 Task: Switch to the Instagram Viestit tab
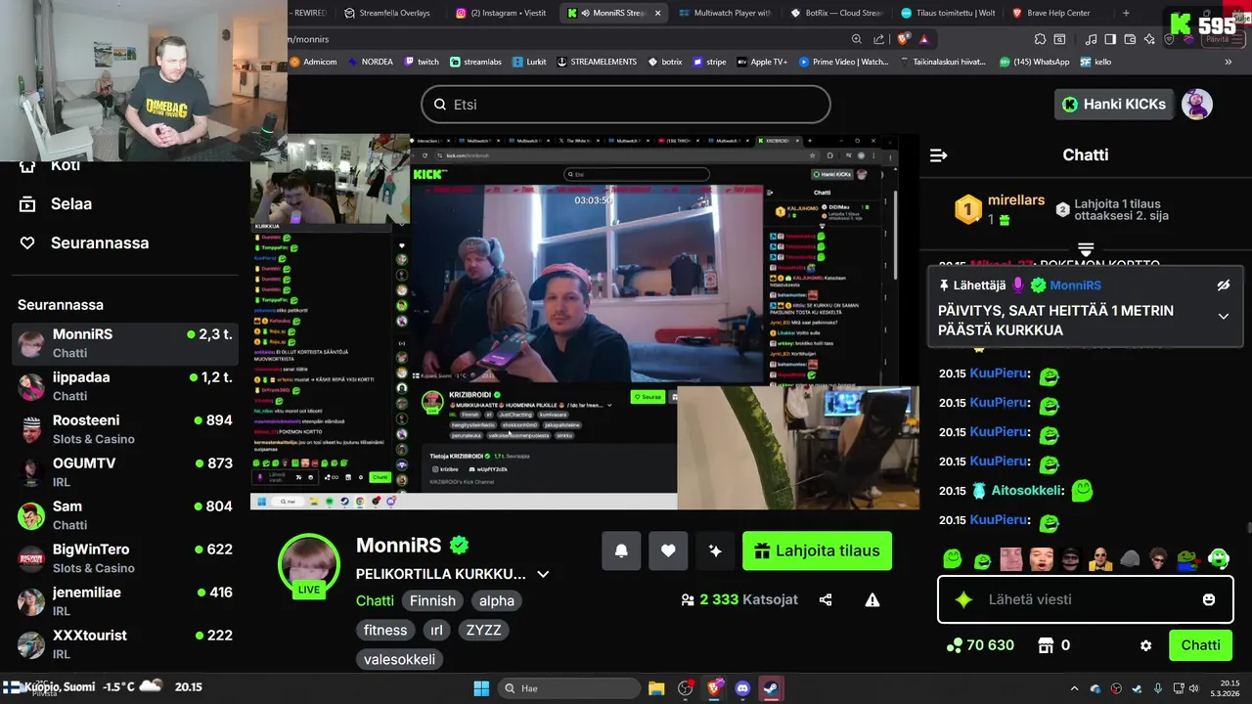click(x=501, y=13)
